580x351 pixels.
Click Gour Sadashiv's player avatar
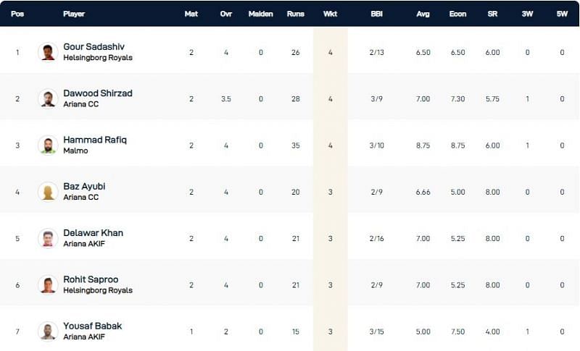coord(48,52)
